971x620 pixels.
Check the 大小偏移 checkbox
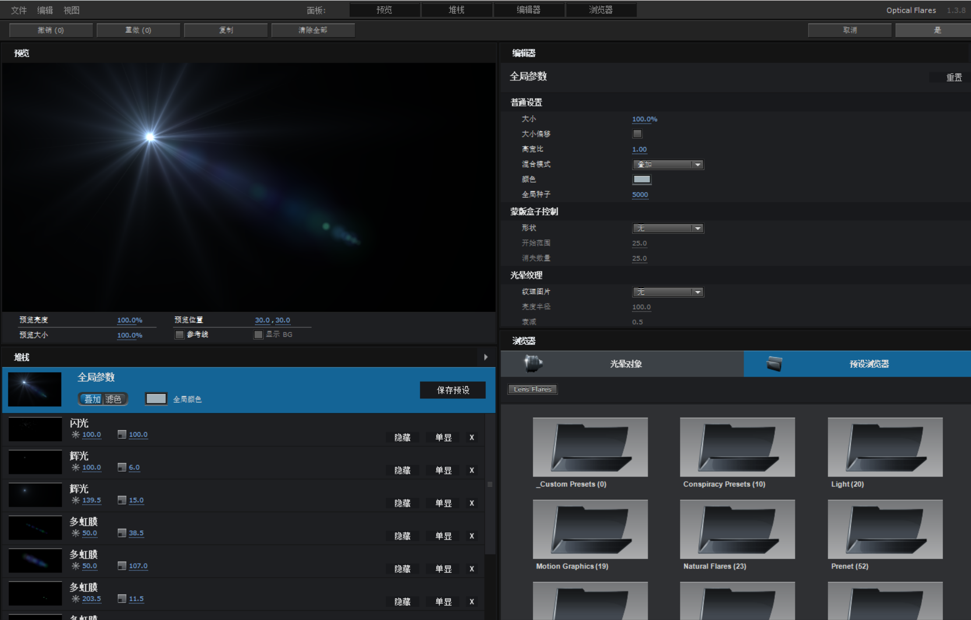[637, 134]
